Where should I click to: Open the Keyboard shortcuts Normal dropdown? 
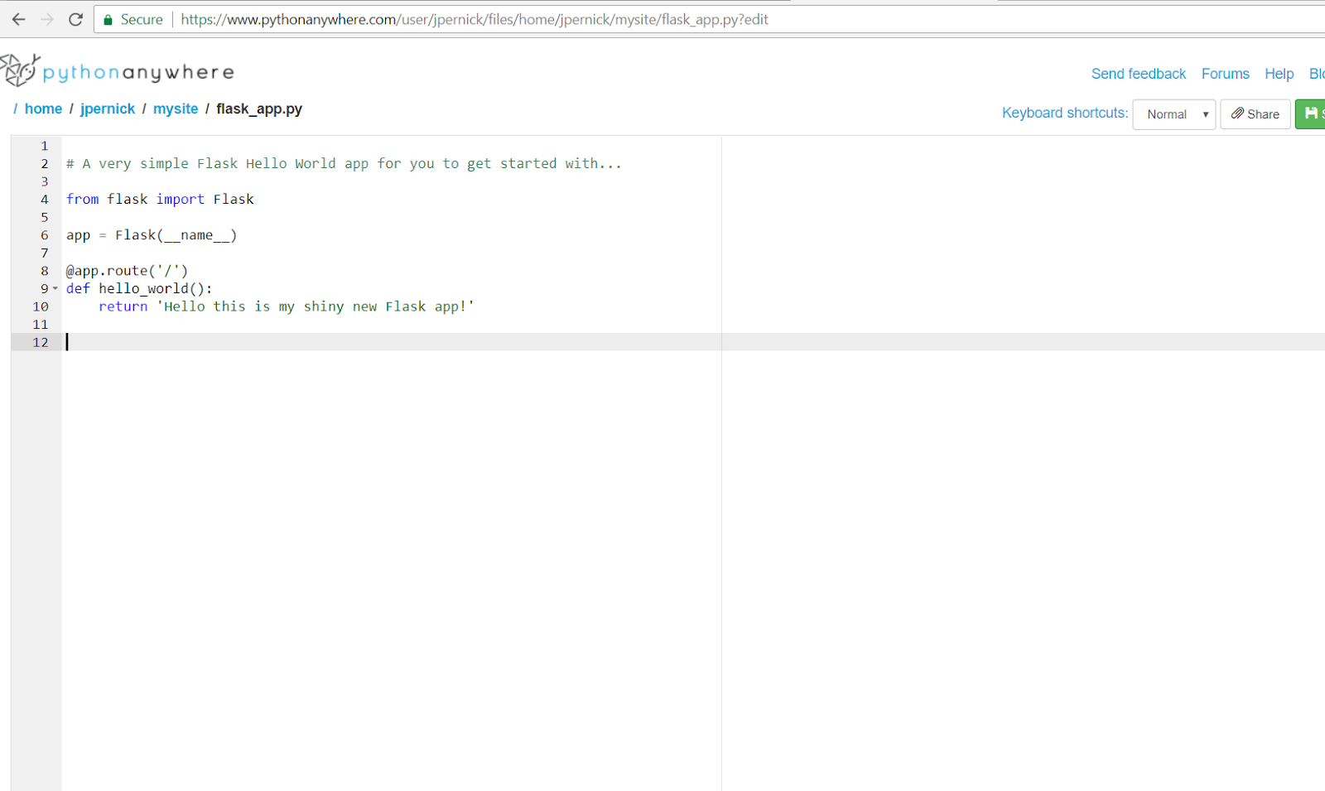[x=1174, y=114]
